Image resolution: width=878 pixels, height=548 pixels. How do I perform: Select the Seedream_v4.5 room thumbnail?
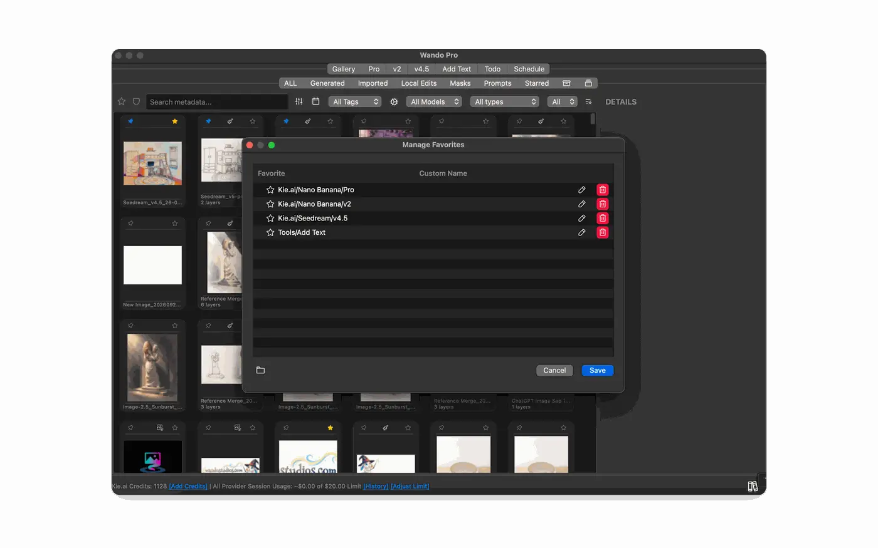152,163
